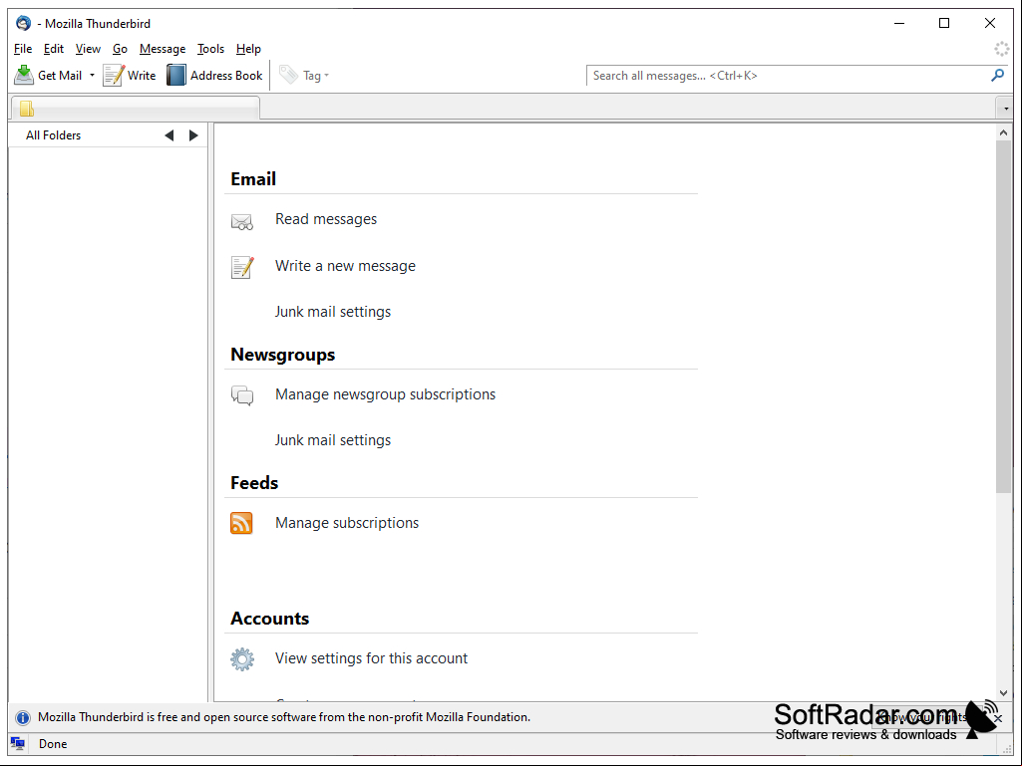Click the Accounts section heading
This screenshot has width=1022, height=766.
[270, 619]
